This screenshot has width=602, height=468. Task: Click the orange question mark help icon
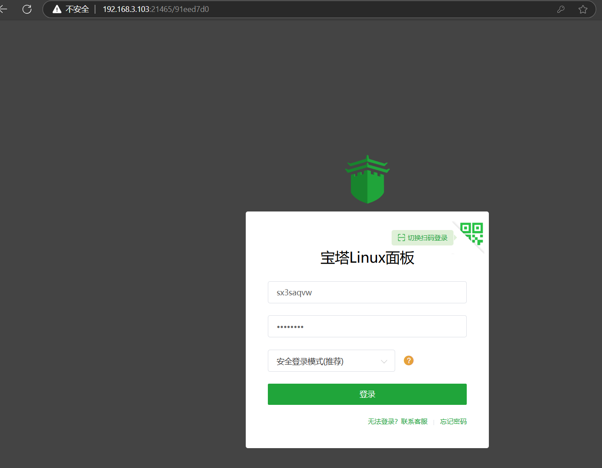pyautogui.click(x=409, y=361)
